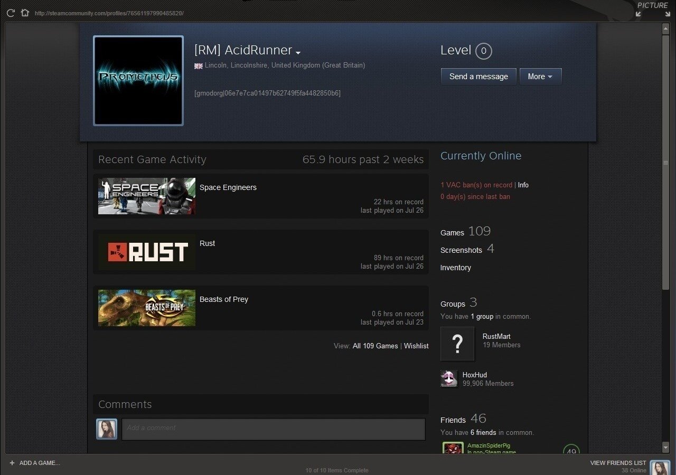Click the home icon in address bar
Viewport: 676px width, 475px height.
[x=25, y=13]
